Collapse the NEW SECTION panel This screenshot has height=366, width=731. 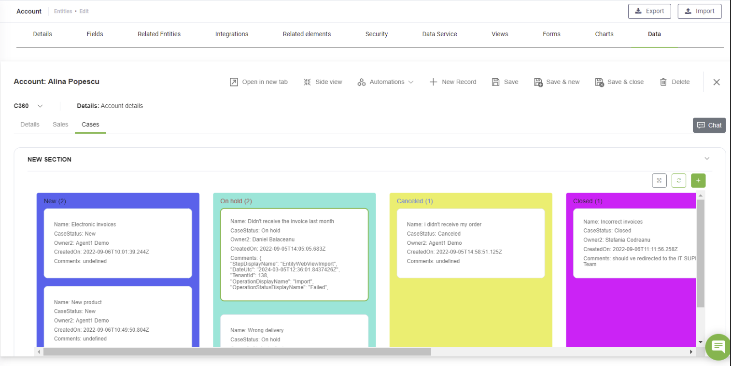pos(707,159)
